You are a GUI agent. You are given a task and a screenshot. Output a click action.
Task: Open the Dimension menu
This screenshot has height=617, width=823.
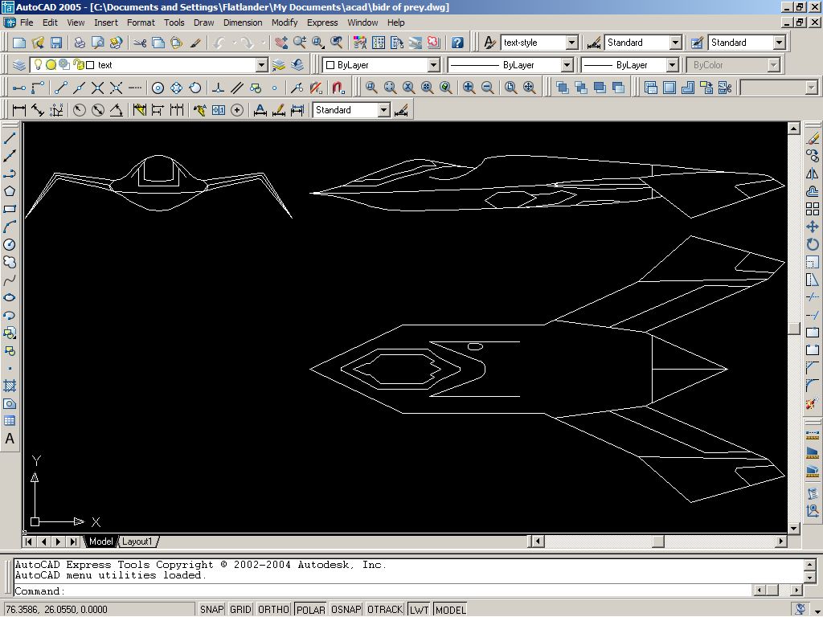[243, 22]
